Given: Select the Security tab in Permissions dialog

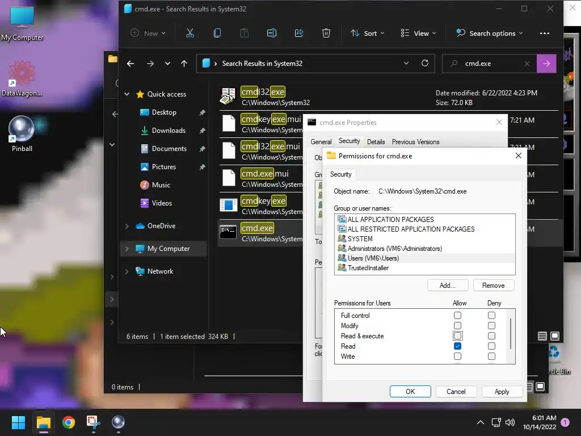Looking at the screenshot, I should [340, 174].
